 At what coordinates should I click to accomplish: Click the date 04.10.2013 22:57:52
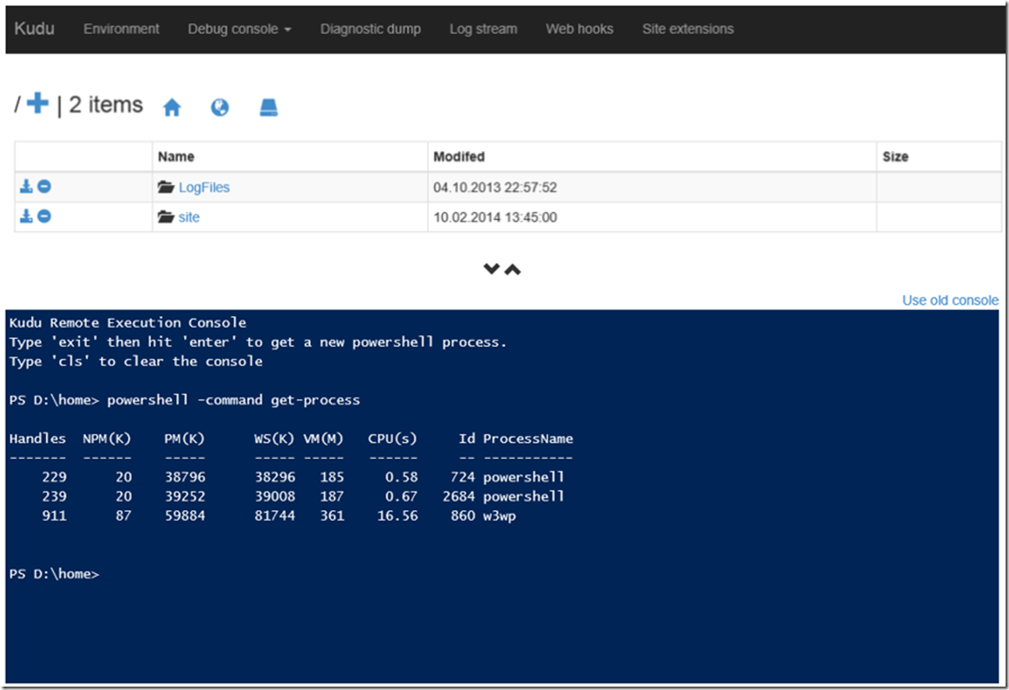(x=495, y=187)
